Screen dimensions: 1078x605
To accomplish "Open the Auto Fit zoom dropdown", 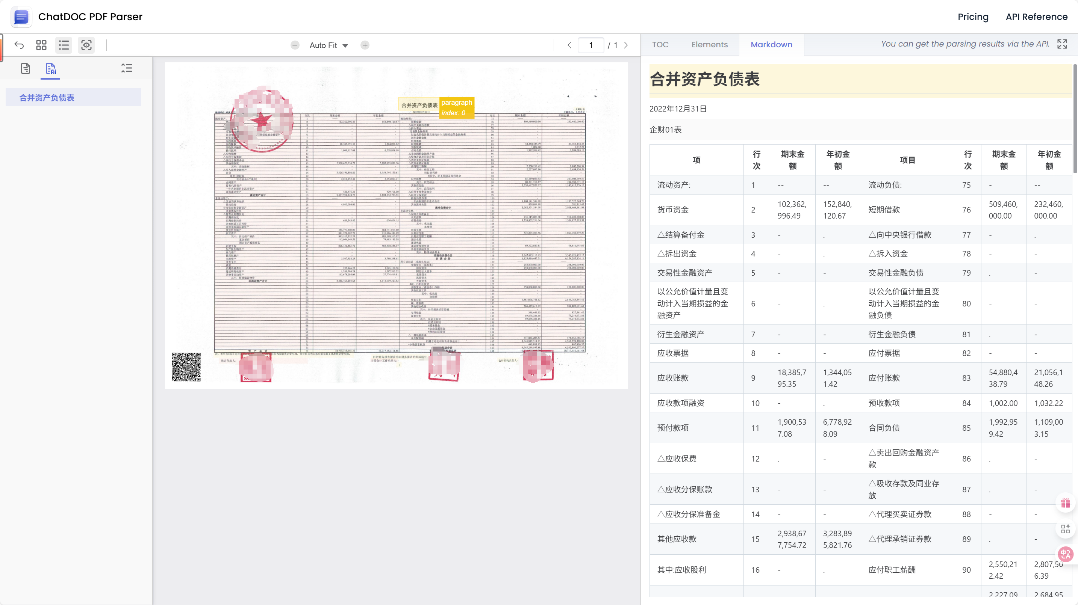I will [329, 45].
